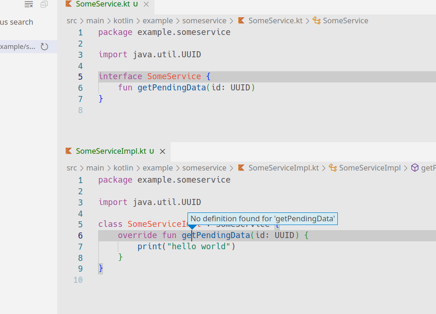Click the Kotlin icon on SomeService.kt tab

tap(69, 4)
